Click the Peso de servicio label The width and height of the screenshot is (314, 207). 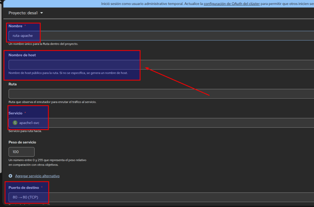(x=22, y=142)
